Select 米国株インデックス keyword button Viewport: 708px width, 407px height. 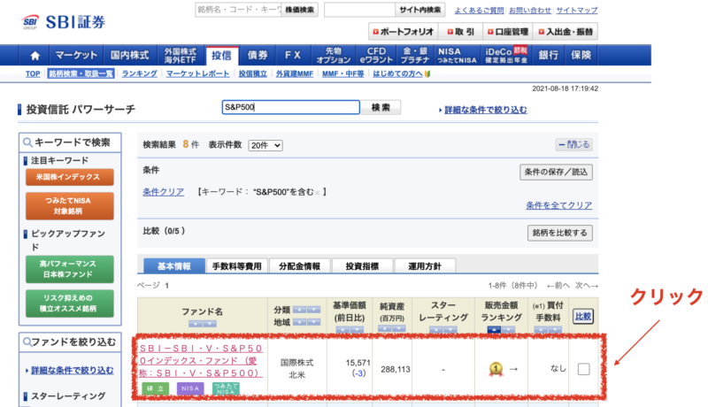(x=70, y=177)
